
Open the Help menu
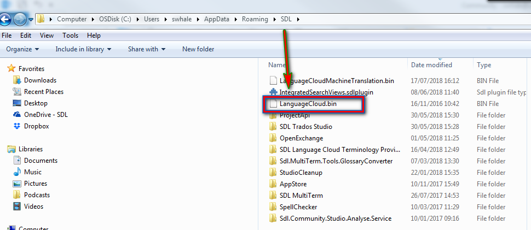click(94, 36)
